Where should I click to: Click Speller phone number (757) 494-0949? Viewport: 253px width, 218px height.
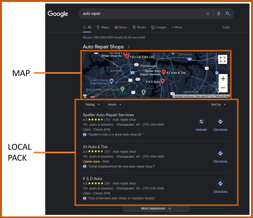[x=153, y=124]
